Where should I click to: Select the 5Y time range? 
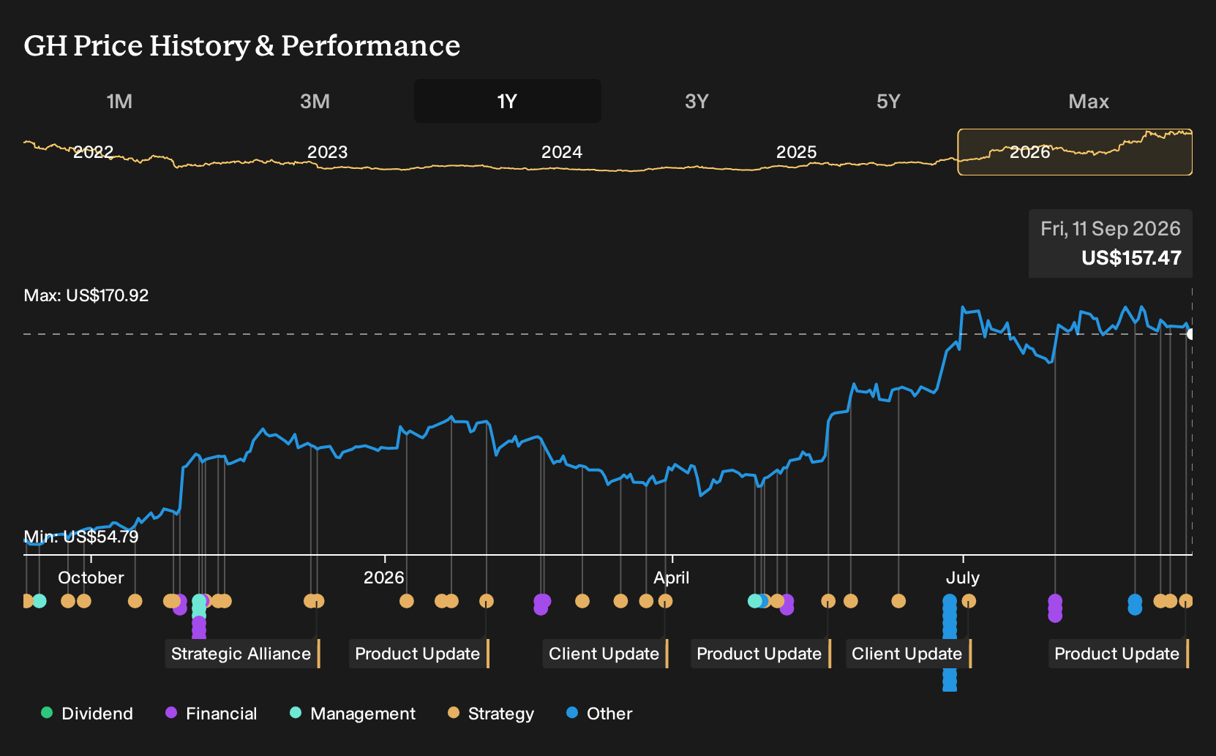[888, 101]
